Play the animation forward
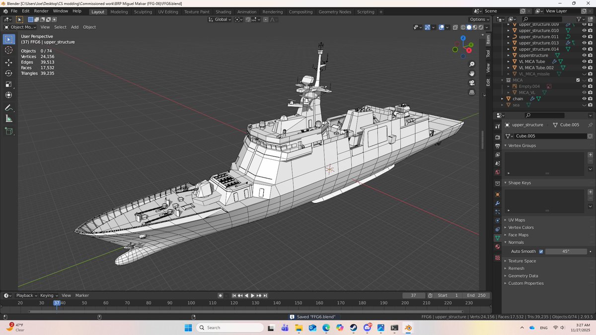 pos(253,295)
